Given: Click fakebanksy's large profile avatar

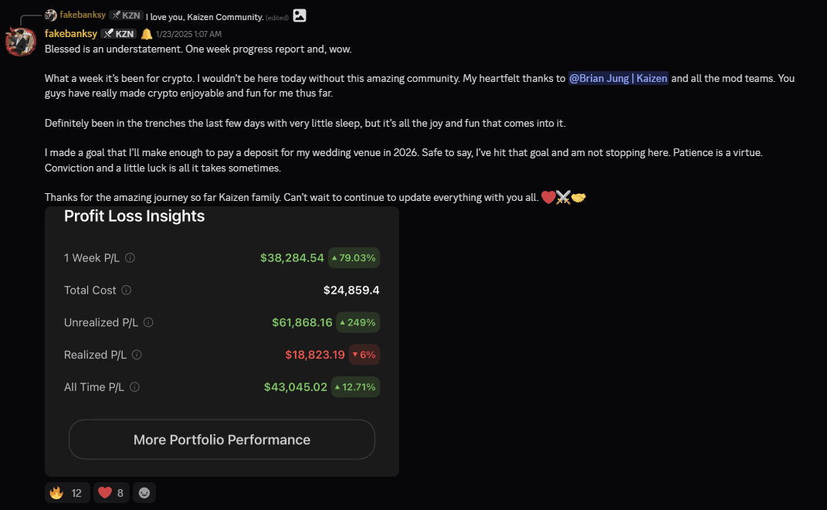Looking at the screenshot, I should pyautogui.click(x=21, y=41).
